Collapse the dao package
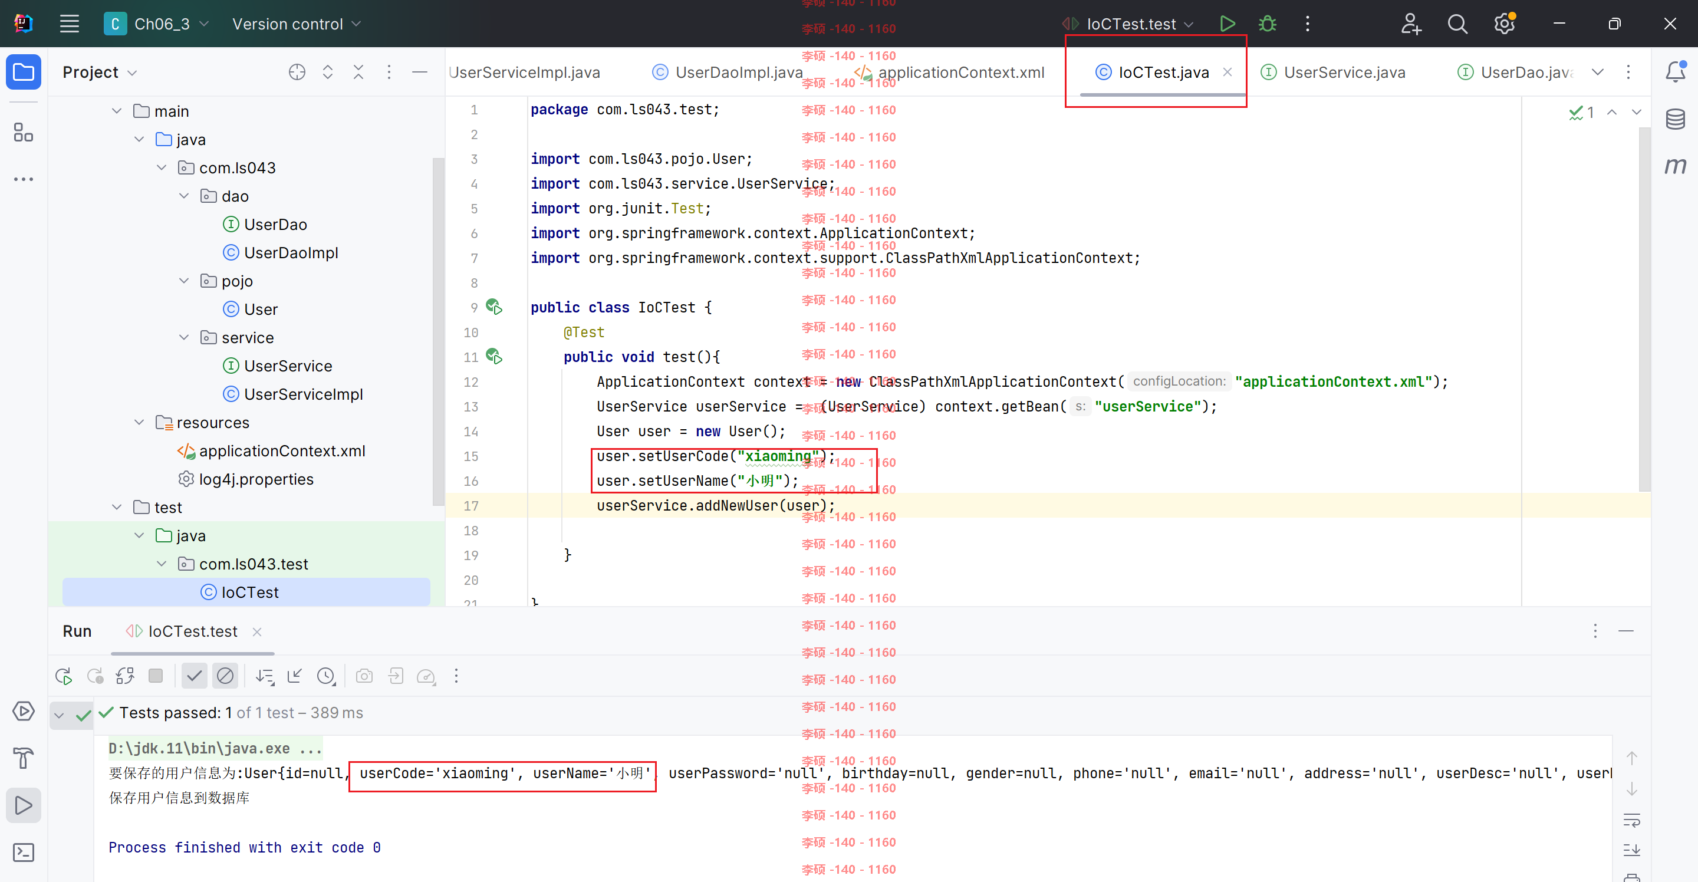The width and height of the screenshot is (1698, 882). (x=184, y=196)
